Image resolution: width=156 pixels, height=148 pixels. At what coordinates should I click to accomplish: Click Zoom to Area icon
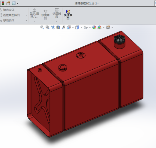click(47, 27)
